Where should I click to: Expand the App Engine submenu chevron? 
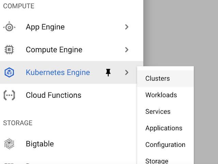126,27
